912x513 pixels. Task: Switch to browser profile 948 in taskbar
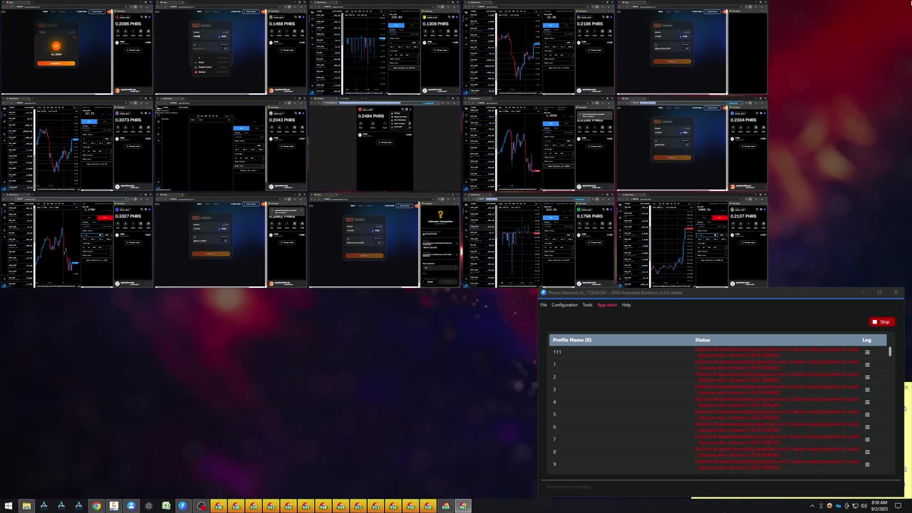pyautogui.click(x=323, y=506)
